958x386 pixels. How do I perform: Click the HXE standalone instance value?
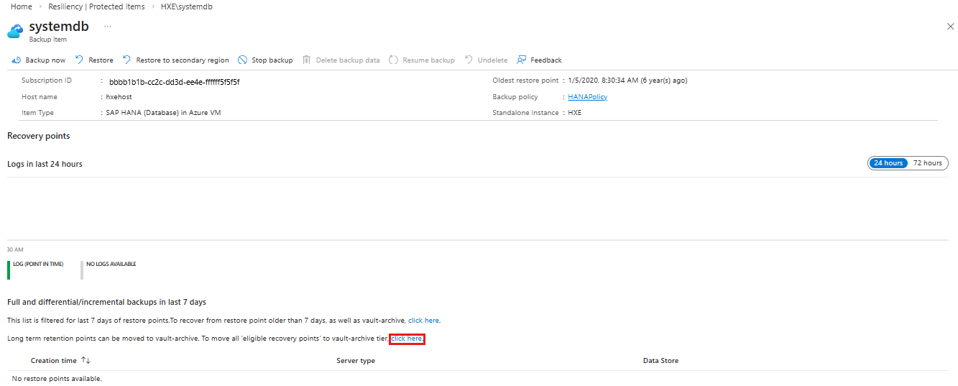pos(574,113)
